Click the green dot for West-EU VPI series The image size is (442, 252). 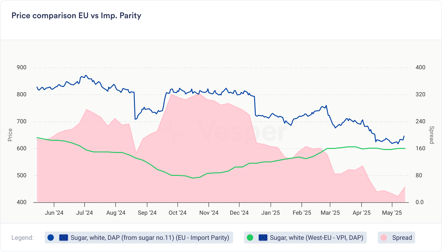coord(250,238)
